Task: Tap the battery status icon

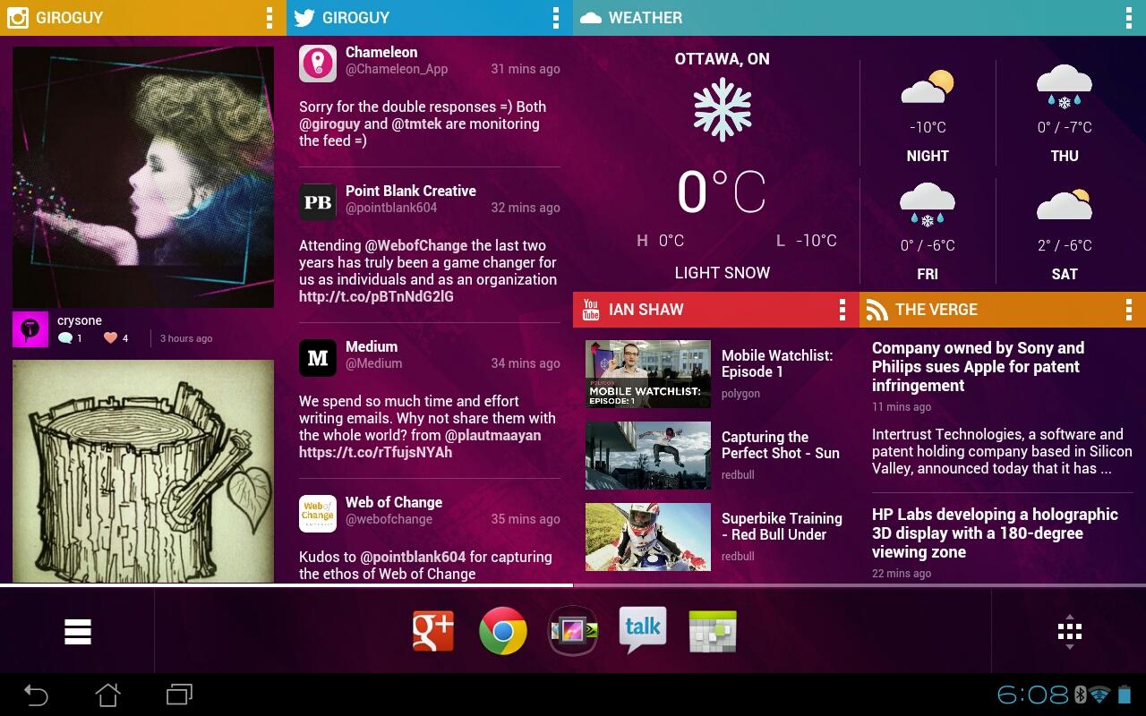Action: (x=1125, y=695)
